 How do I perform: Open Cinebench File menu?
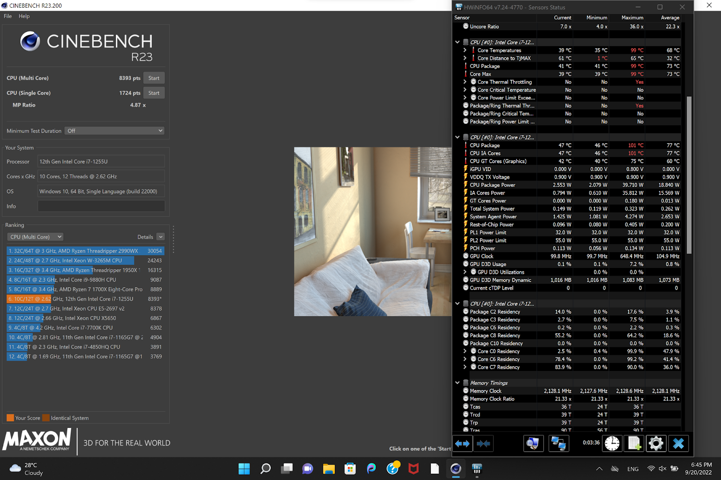[8, 16]
